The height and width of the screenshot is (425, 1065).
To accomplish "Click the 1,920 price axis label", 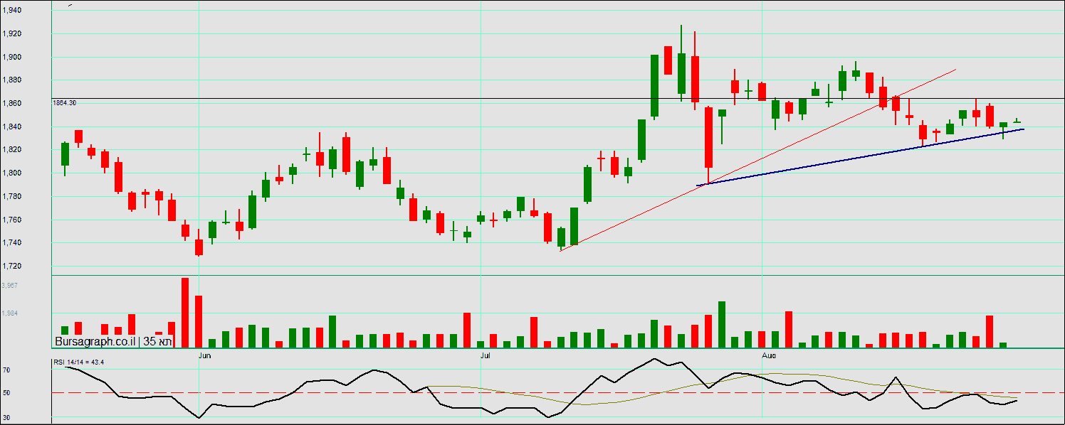I will click(11, 34).
